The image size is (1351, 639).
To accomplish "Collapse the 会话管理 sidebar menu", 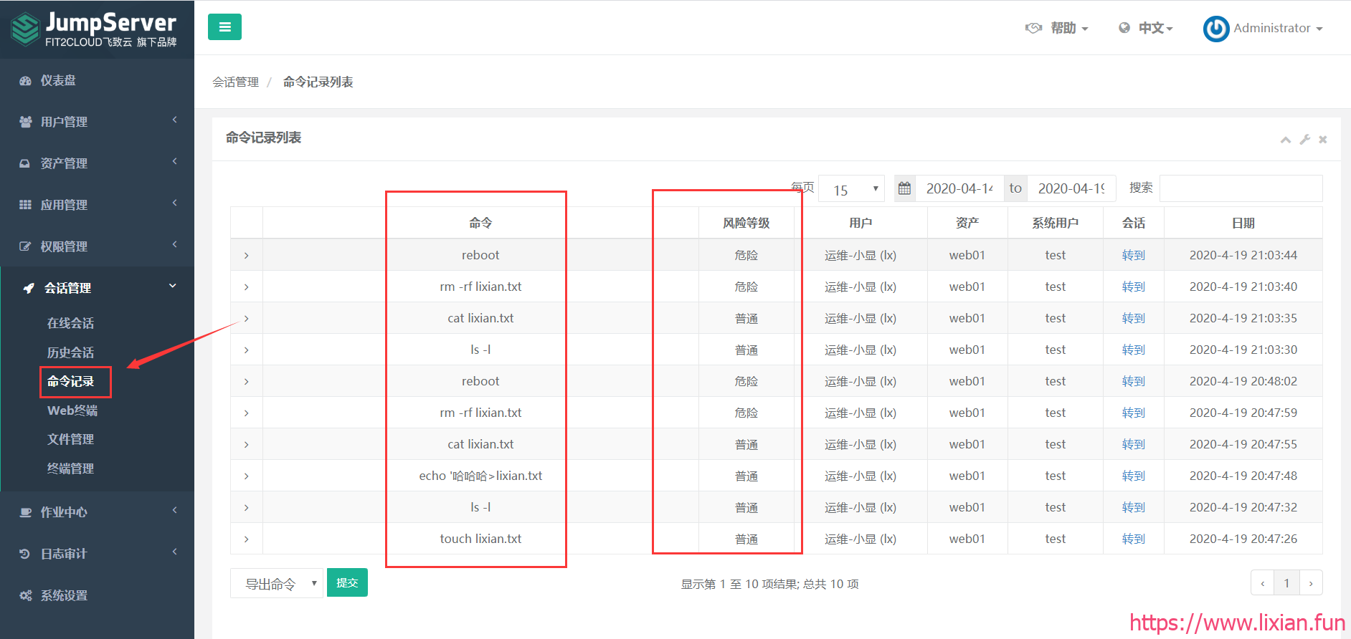I will point(97,288).
